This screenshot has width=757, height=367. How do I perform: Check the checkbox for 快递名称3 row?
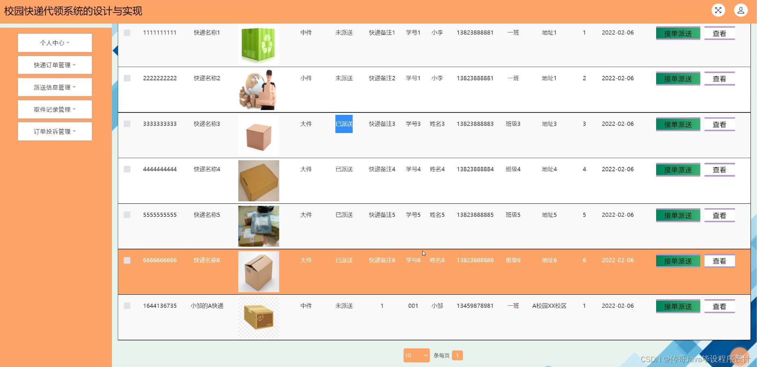127,124
